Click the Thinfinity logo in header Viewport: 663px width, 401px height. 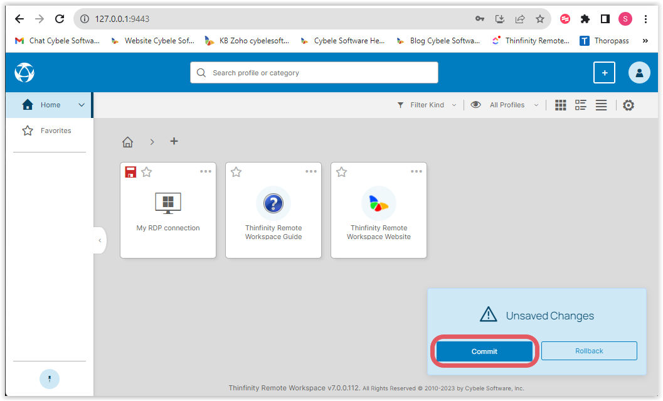click(24, 72)
